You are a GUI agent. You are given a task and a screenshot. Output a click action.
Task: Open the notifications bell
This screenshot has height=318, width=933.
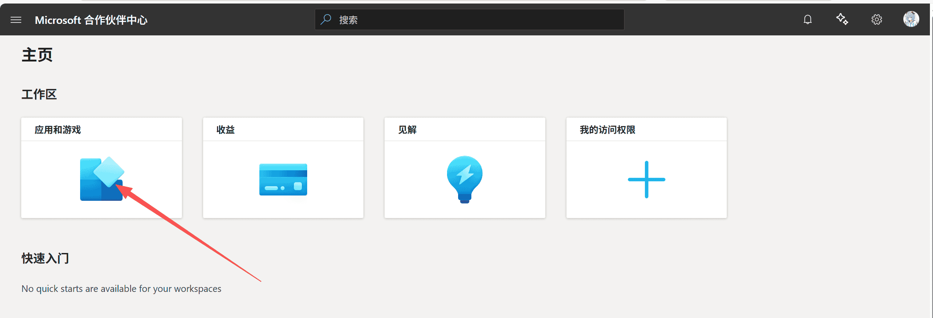(x=808, y=19)
